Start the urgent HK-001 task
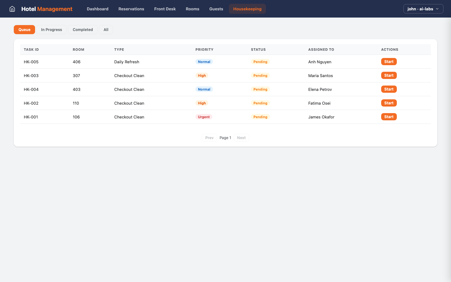The image size is (451, 282). [x=389, y=117]
